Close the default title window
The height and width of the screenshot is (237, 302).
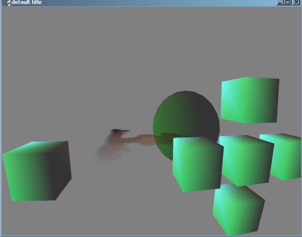[x=296, y=3]
